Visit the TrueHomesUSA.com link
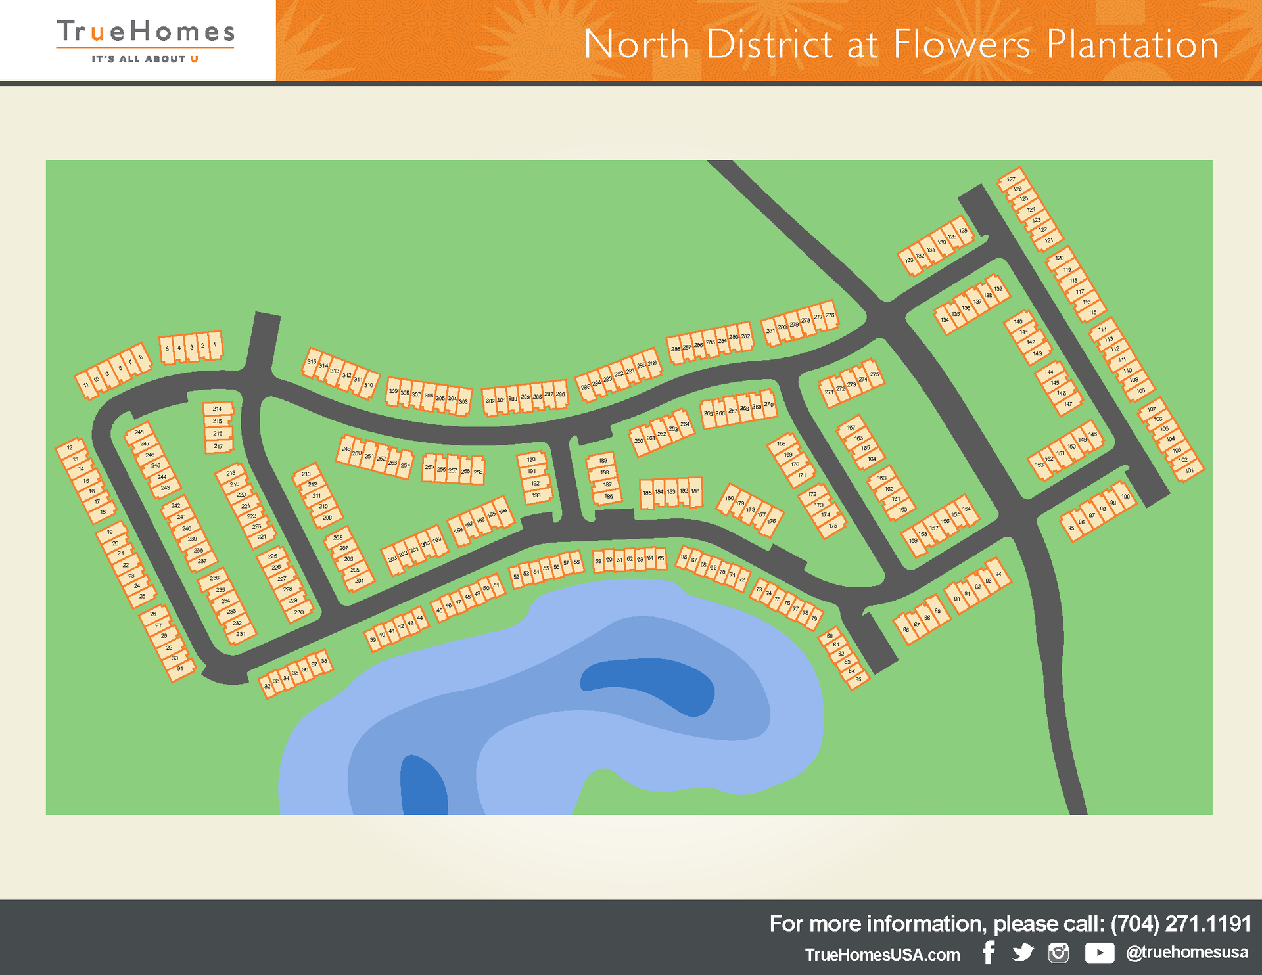This screenshot has height=975, width=1262. coord(882,955)
